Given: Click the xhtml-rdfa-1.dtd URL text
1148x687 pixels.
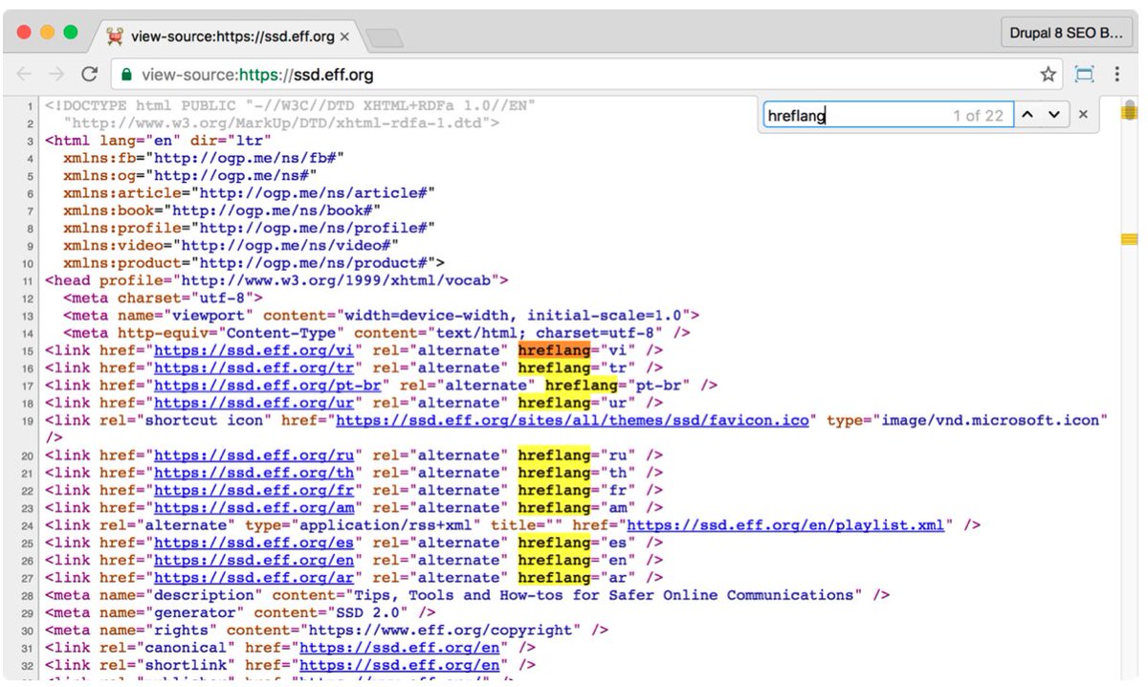Looking at the screenshot, I should [281, 122].
